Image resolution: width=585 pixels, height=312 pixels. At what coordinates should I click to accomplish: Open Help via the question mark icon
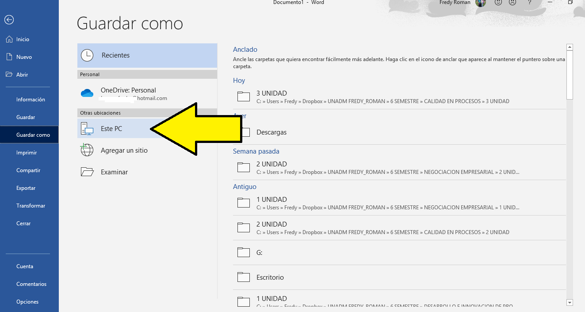529,3
